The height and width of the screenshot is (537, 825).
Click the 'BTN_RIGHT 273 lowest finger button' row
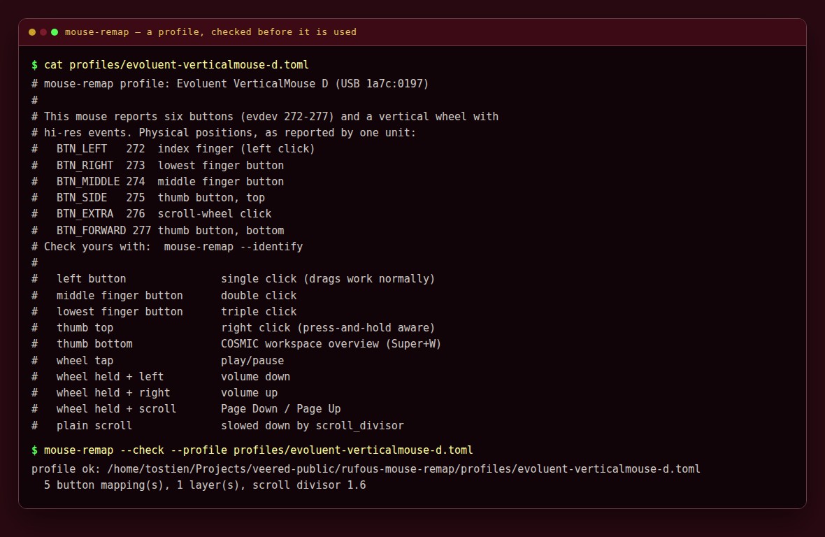[x=157, y=165]
